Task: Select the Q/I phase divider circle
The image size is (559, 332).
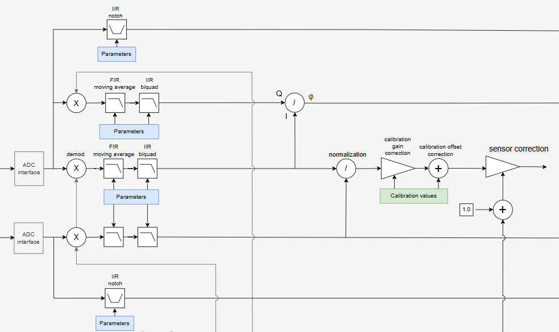Action: (295, 103)
